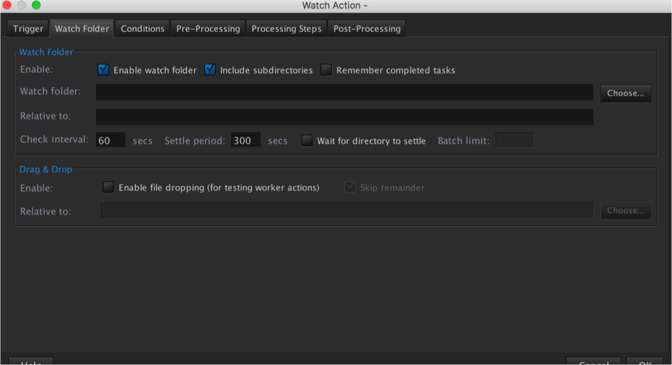Enable Remember completed tasks
The image size is (672, 365).
click(326, 70)
